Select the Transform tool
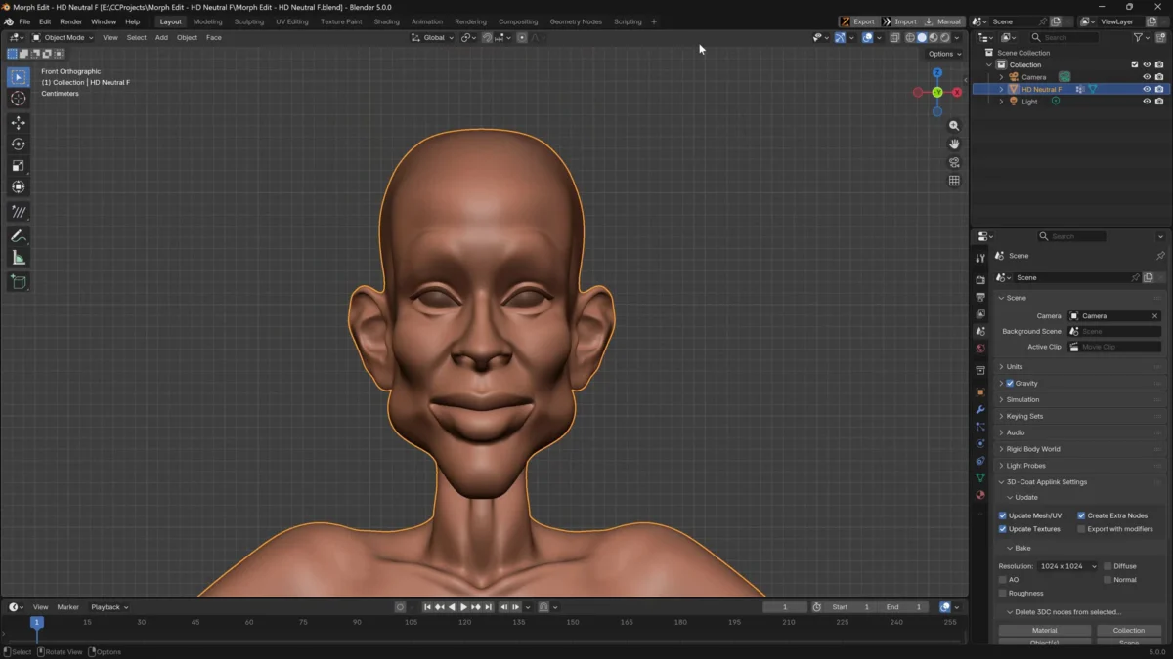This screenshot has height=659, width=1173. [x=19, y=186]
